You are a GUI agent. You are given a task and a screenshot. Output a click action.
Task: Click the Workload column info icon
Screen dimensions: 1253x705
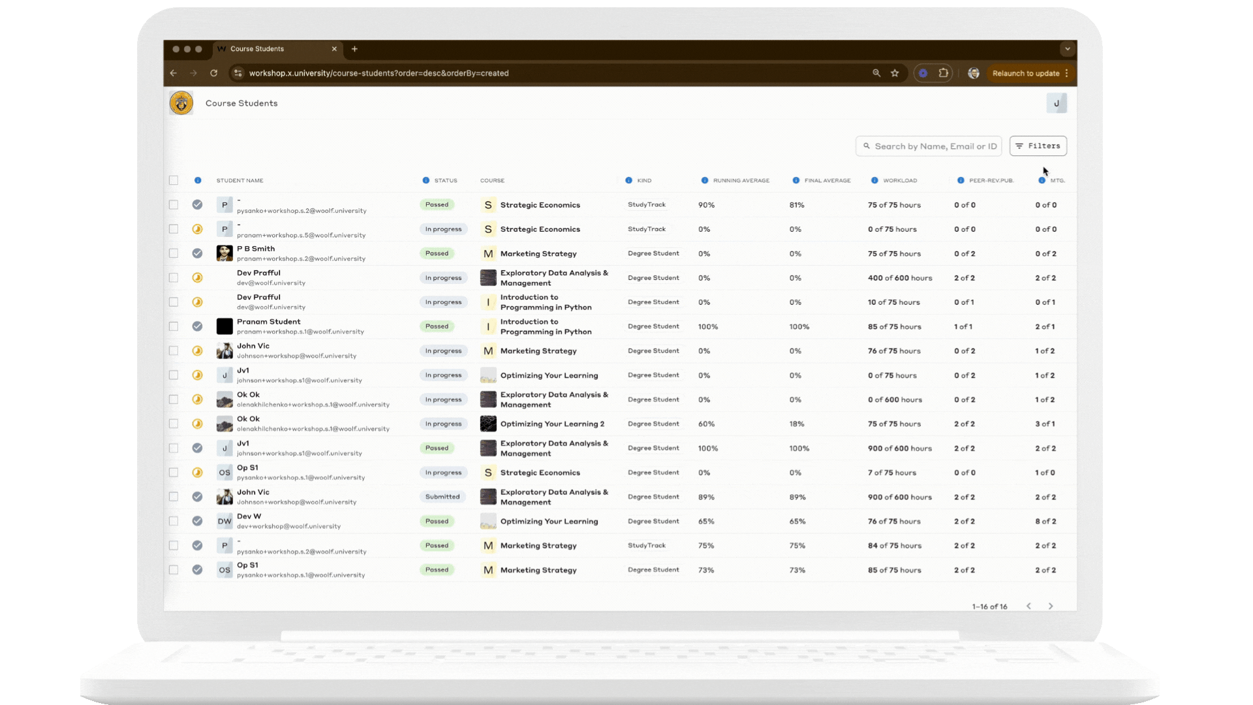pyautogui.click(x=874, y=180)
